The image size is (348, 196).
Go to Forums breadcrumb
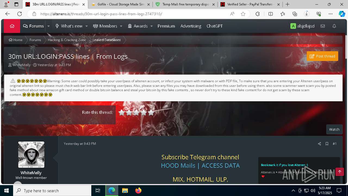pyautogui.click(x=35, y=40)
